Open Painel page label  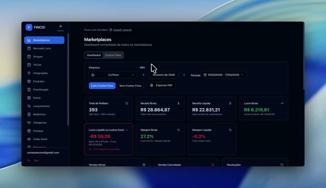point(37,98)
